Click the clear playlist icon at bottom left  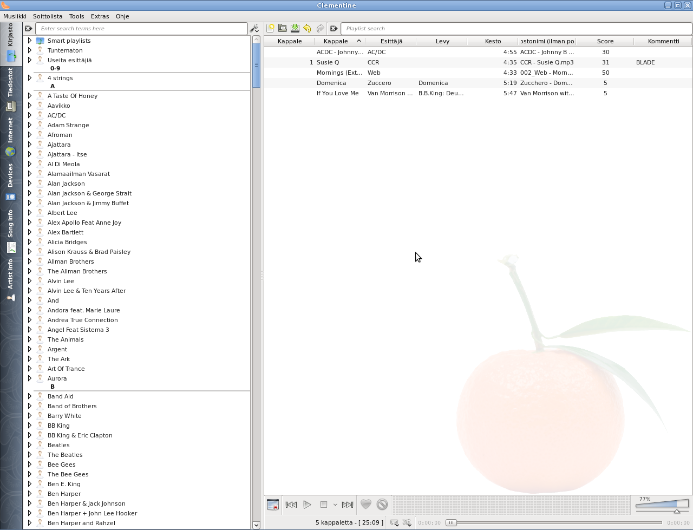pos(273,505)
